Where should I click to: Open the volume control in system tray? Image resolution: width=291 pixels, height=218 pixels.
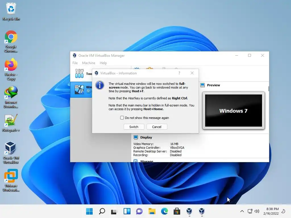point(257,211)
